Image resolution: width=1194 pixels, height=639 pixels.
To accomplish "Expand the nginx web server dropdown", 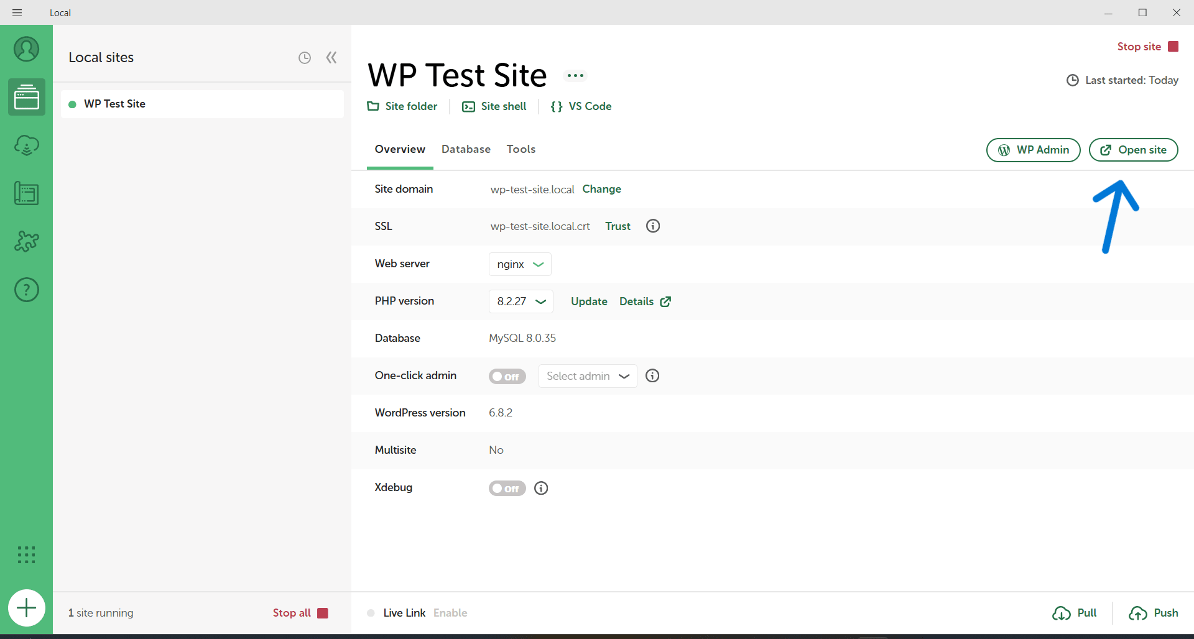I will pos(520,264).
